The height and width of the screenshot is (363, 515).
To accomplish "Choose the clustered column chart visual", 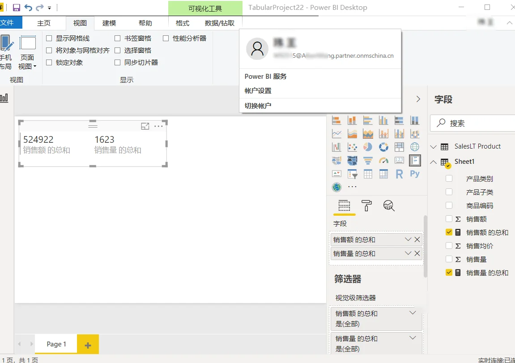I will [x=383, y=120].
